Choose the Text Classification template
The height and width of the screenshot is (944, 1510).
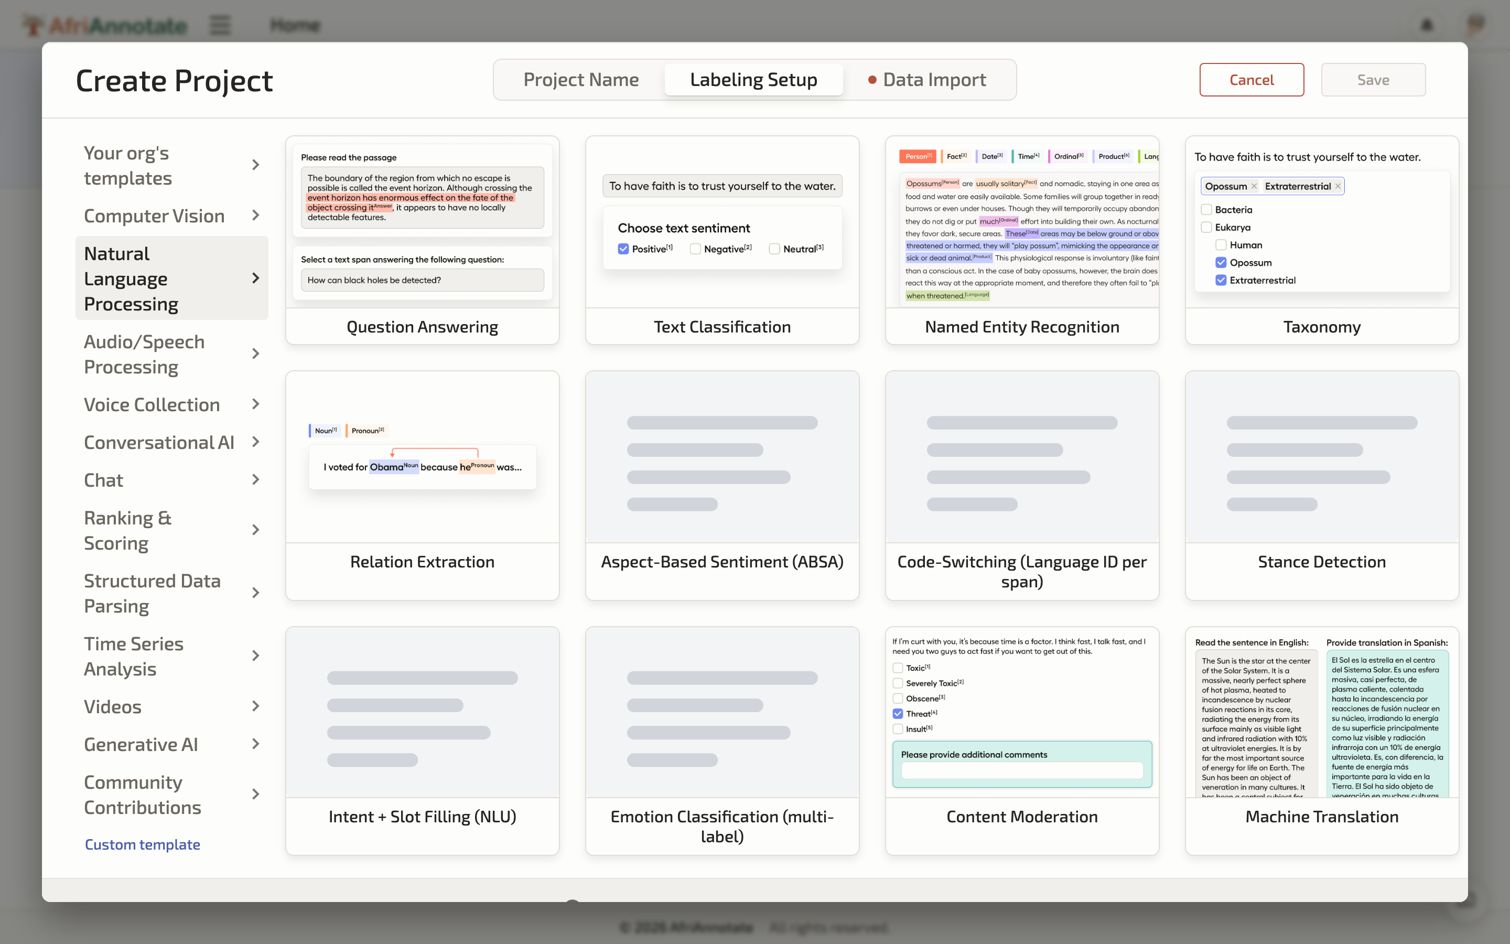(722, 240)
